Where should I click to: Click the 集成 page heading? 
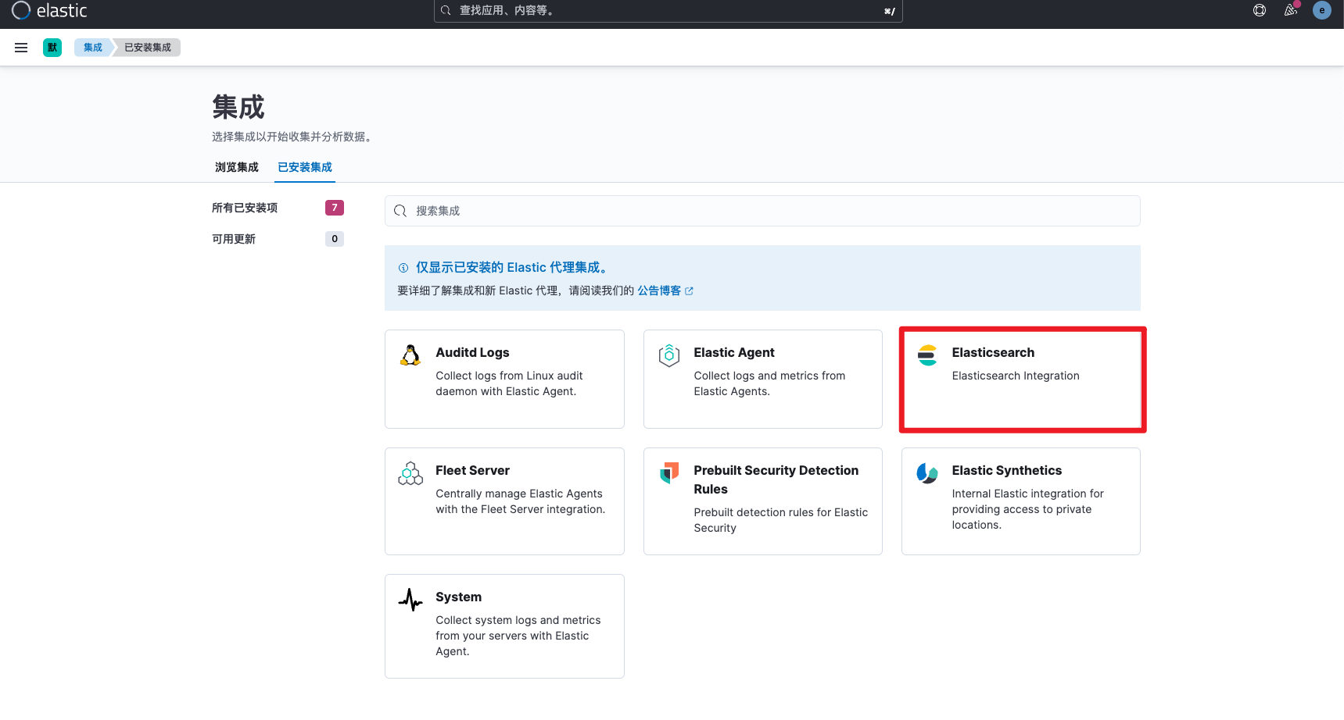(x=238, y=107)
